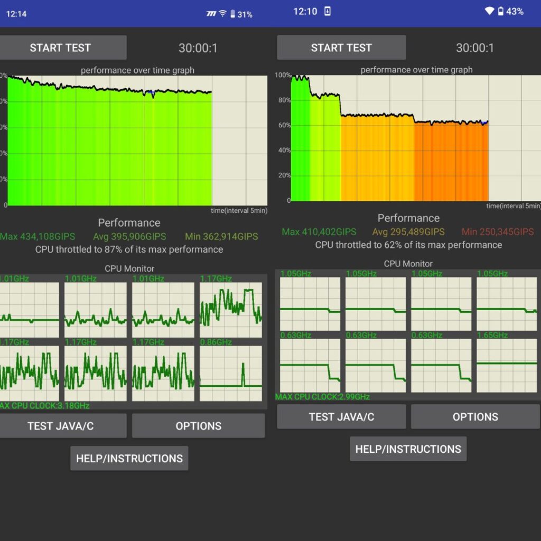Open OPTIONS on the left screen
Image resolution: width=541 pixels, height=541 pixels.
click(x=198, y=426)
